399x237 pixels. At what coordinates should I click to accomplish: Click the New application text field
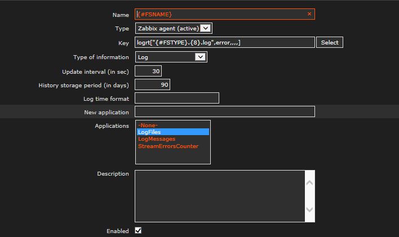tap(224, 112)
